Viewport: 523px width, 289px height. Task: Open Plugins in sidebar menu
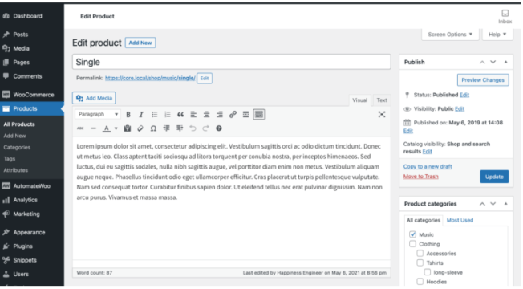32,246
